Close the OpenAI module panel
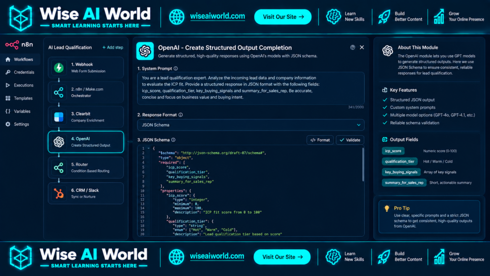 pos(362,47)
